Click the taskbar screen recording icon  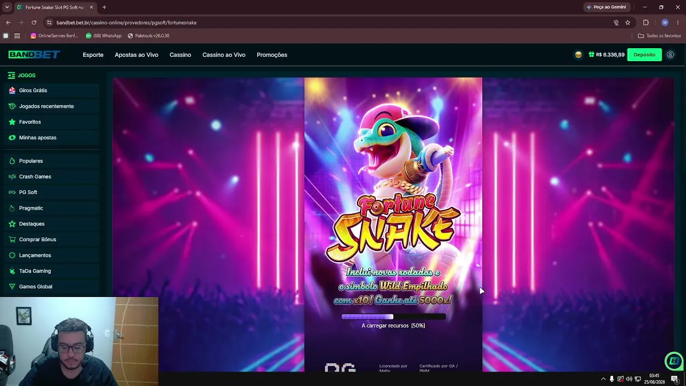[620, 379]
